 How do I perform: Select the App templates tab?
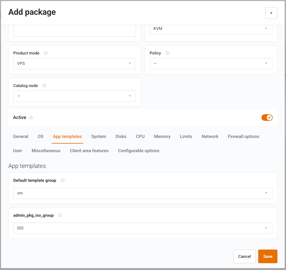coord(67,136)
